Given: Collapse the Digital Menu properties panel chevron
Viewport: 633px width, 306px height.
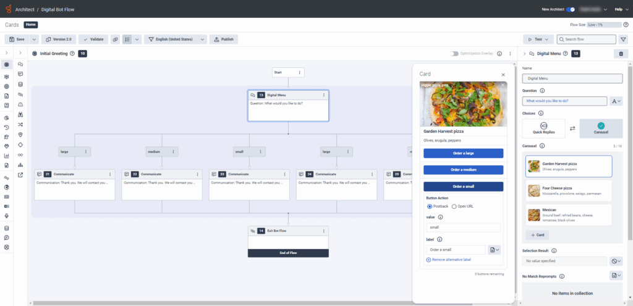Looking at the screenshot, I should click(524, 53).
